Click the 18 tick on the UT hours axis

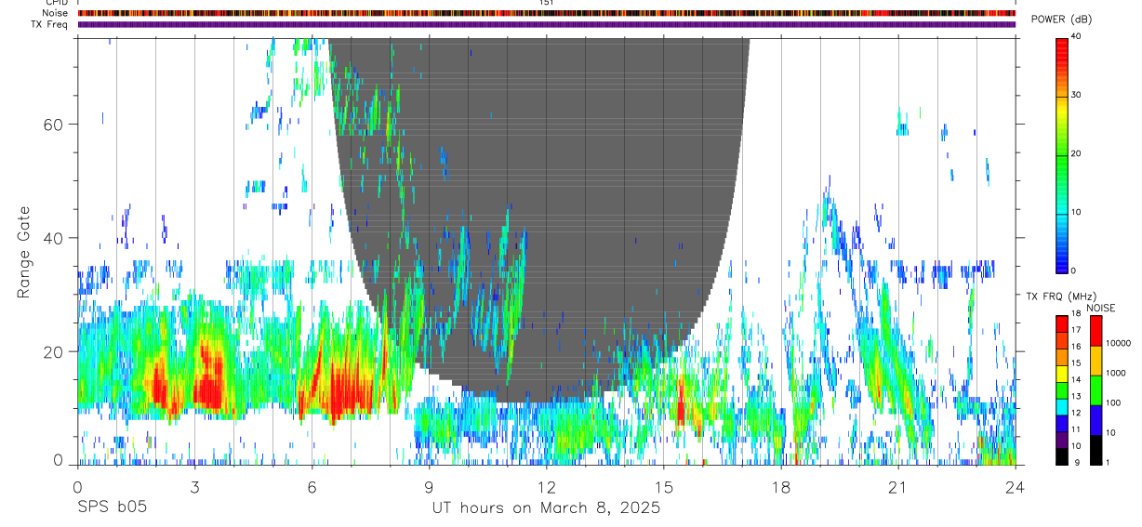tap(781, 485)
